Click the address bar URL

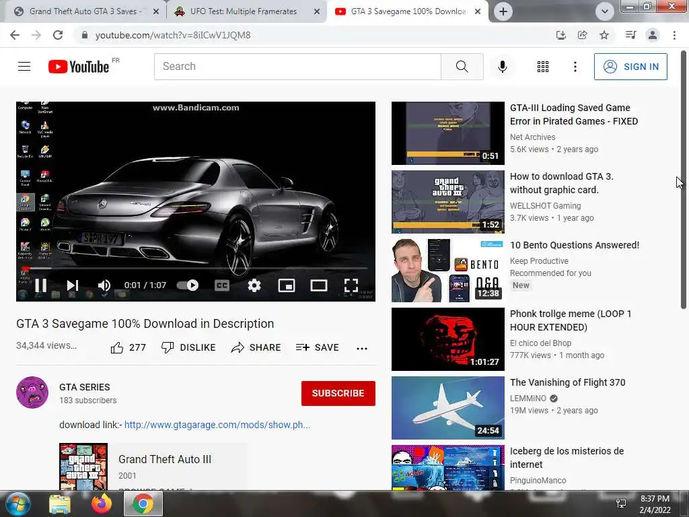pyautogui.click(x=173, y=35)
